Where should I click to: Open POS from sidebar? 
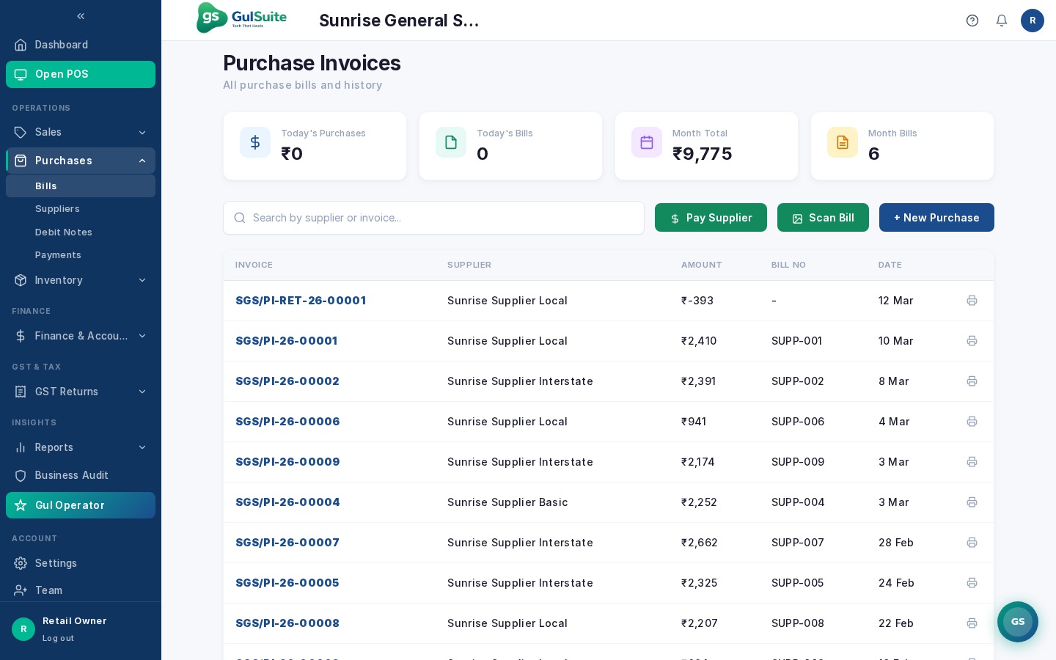click(x=81, y=74)
